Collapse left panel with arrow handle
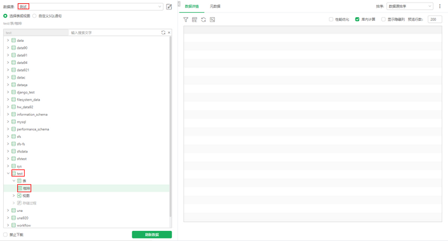The image size is (448, 241). tap(179, 4)
